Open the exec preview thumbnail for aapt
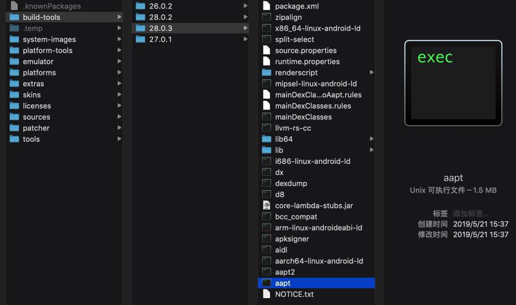 453,83
